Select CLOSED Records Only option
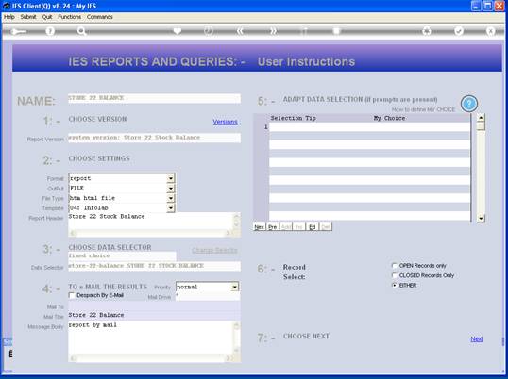 (x=395, y=275)
